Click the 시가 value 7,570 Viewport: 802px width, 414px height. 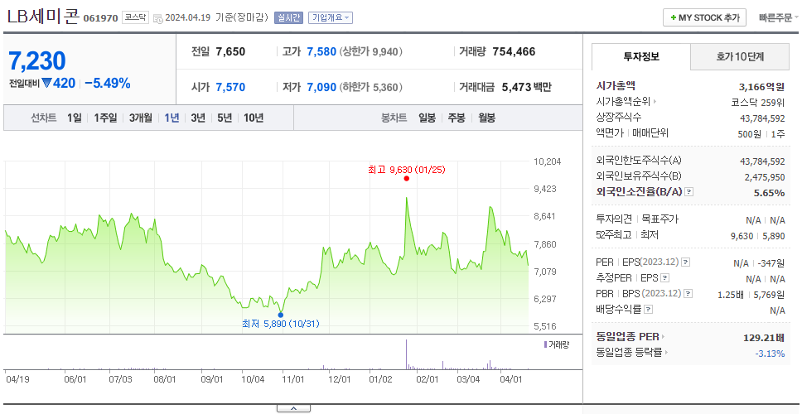[x=230, y=88]
